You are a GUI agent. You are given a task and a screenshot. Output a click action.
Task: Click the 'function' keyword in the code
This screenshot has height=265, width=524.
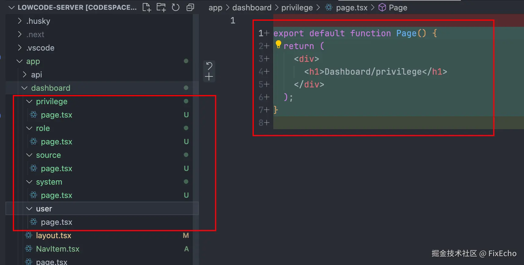point(370,33)
